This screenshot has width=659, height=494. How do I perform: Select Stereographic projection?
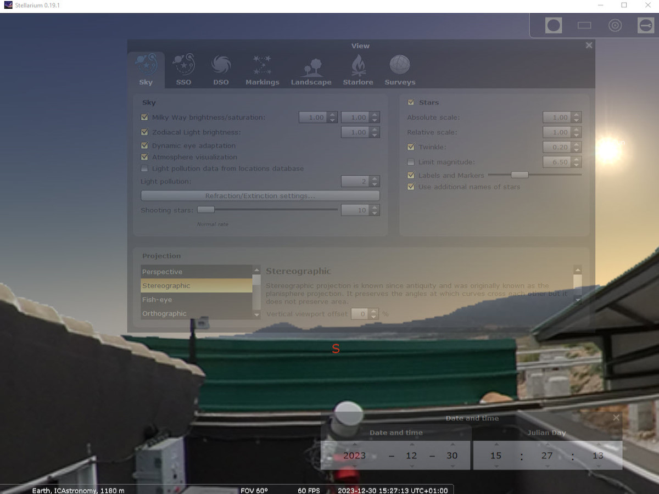pos(197,285)
